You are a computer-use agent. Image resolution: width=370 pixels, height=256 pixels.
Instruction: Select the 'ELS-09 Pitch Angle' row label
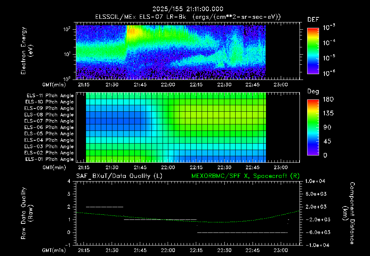click(49, 108)
